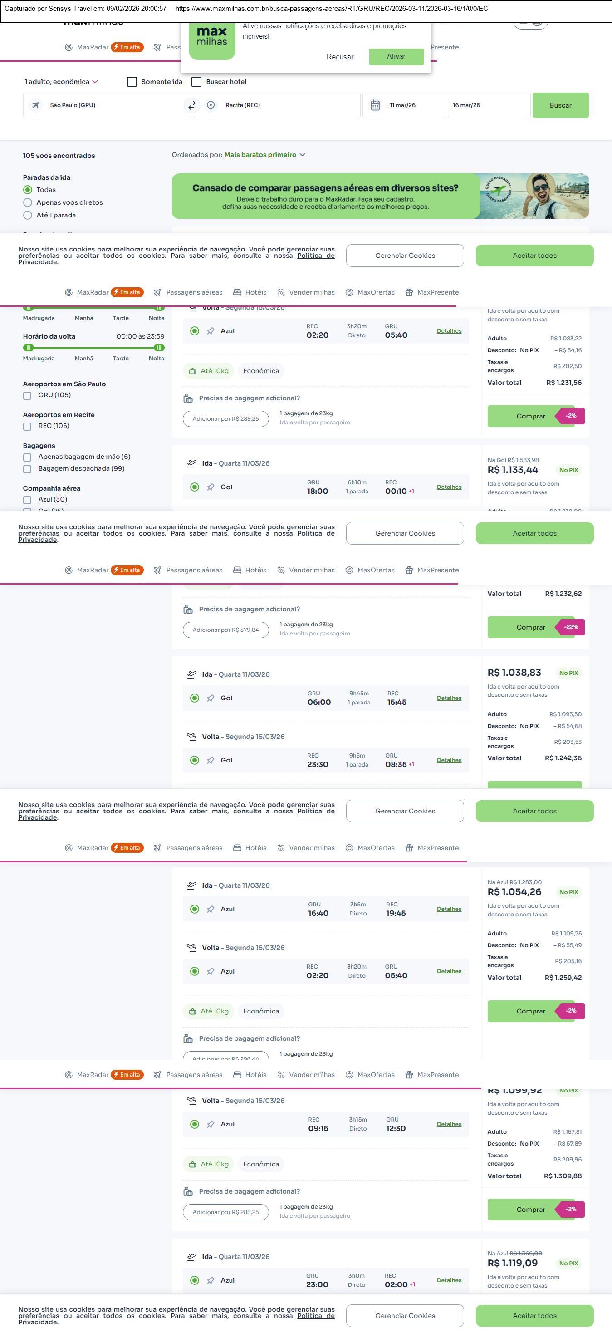Viewport: 612px width, 1338px height.
Task: Click the calendar icon beside 11 mar/26
Action: (375, 105)
